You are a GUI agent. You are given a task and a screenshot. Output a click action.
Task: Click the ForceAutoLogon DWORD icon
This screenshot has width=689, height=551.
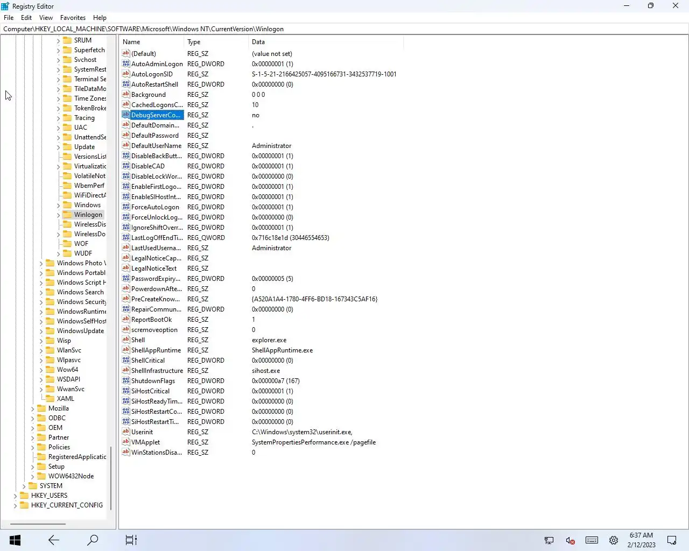pos(126,207)
